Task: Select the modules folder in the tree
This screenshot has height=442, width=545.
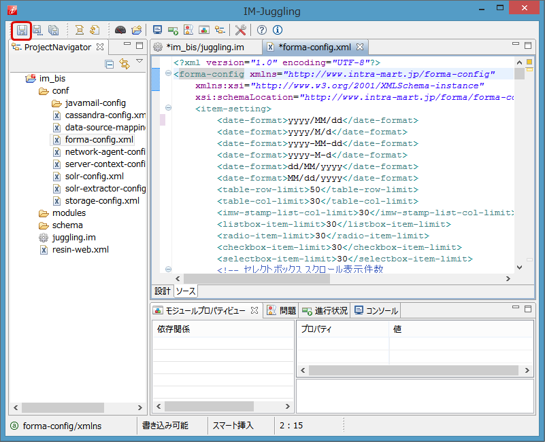Action: click(x=69, y=213)
